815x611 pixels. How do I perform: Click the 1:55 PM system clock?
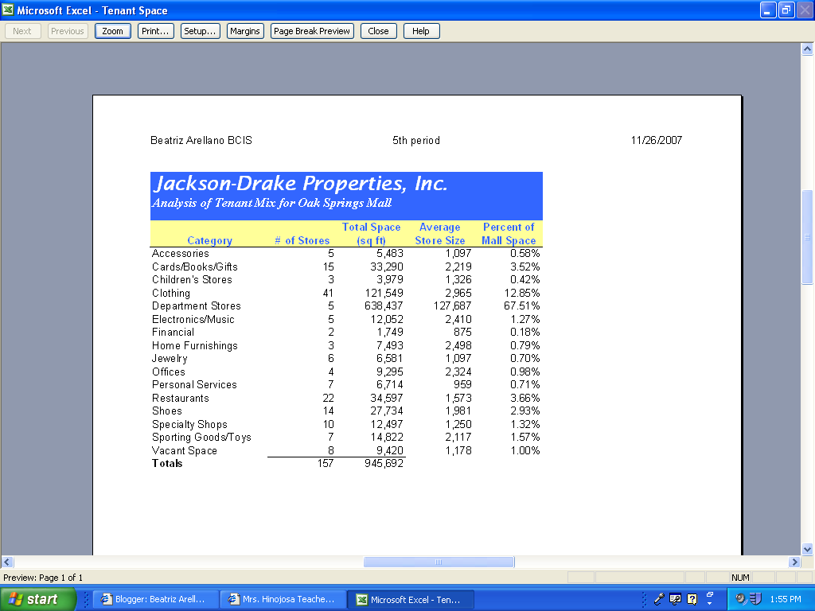point(786,599)
